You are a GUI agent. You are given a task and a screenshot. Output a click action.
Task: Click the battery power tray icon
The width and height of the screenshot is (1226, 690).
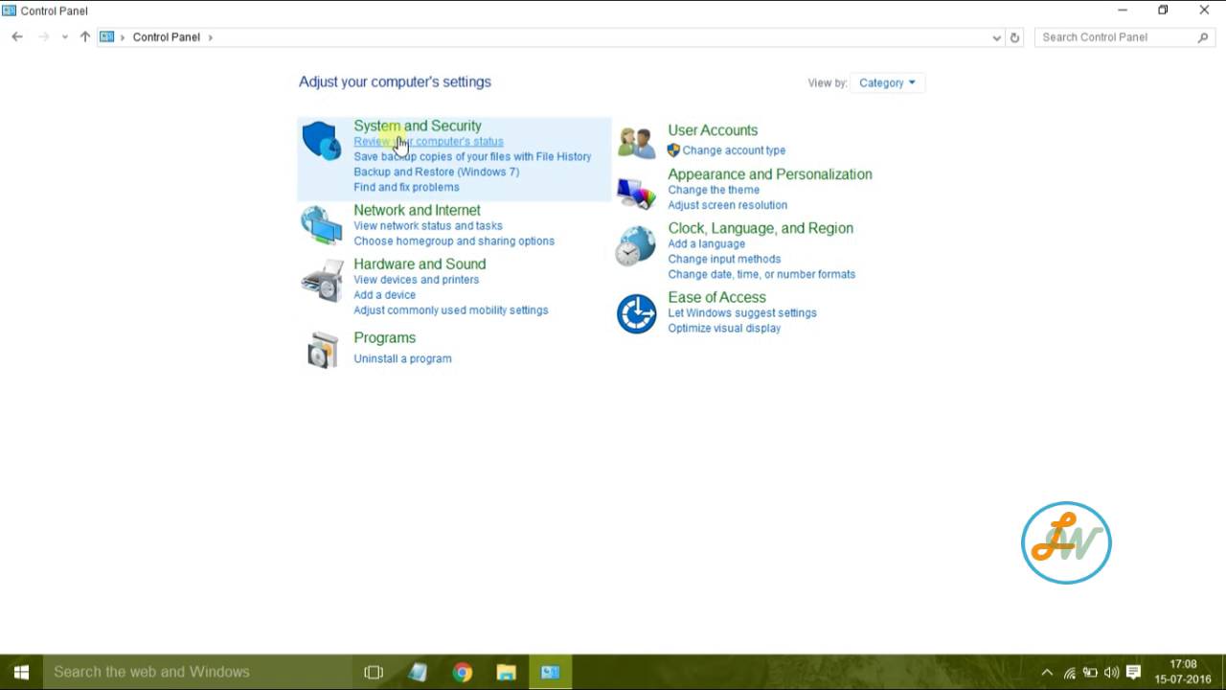[1090, 673]
